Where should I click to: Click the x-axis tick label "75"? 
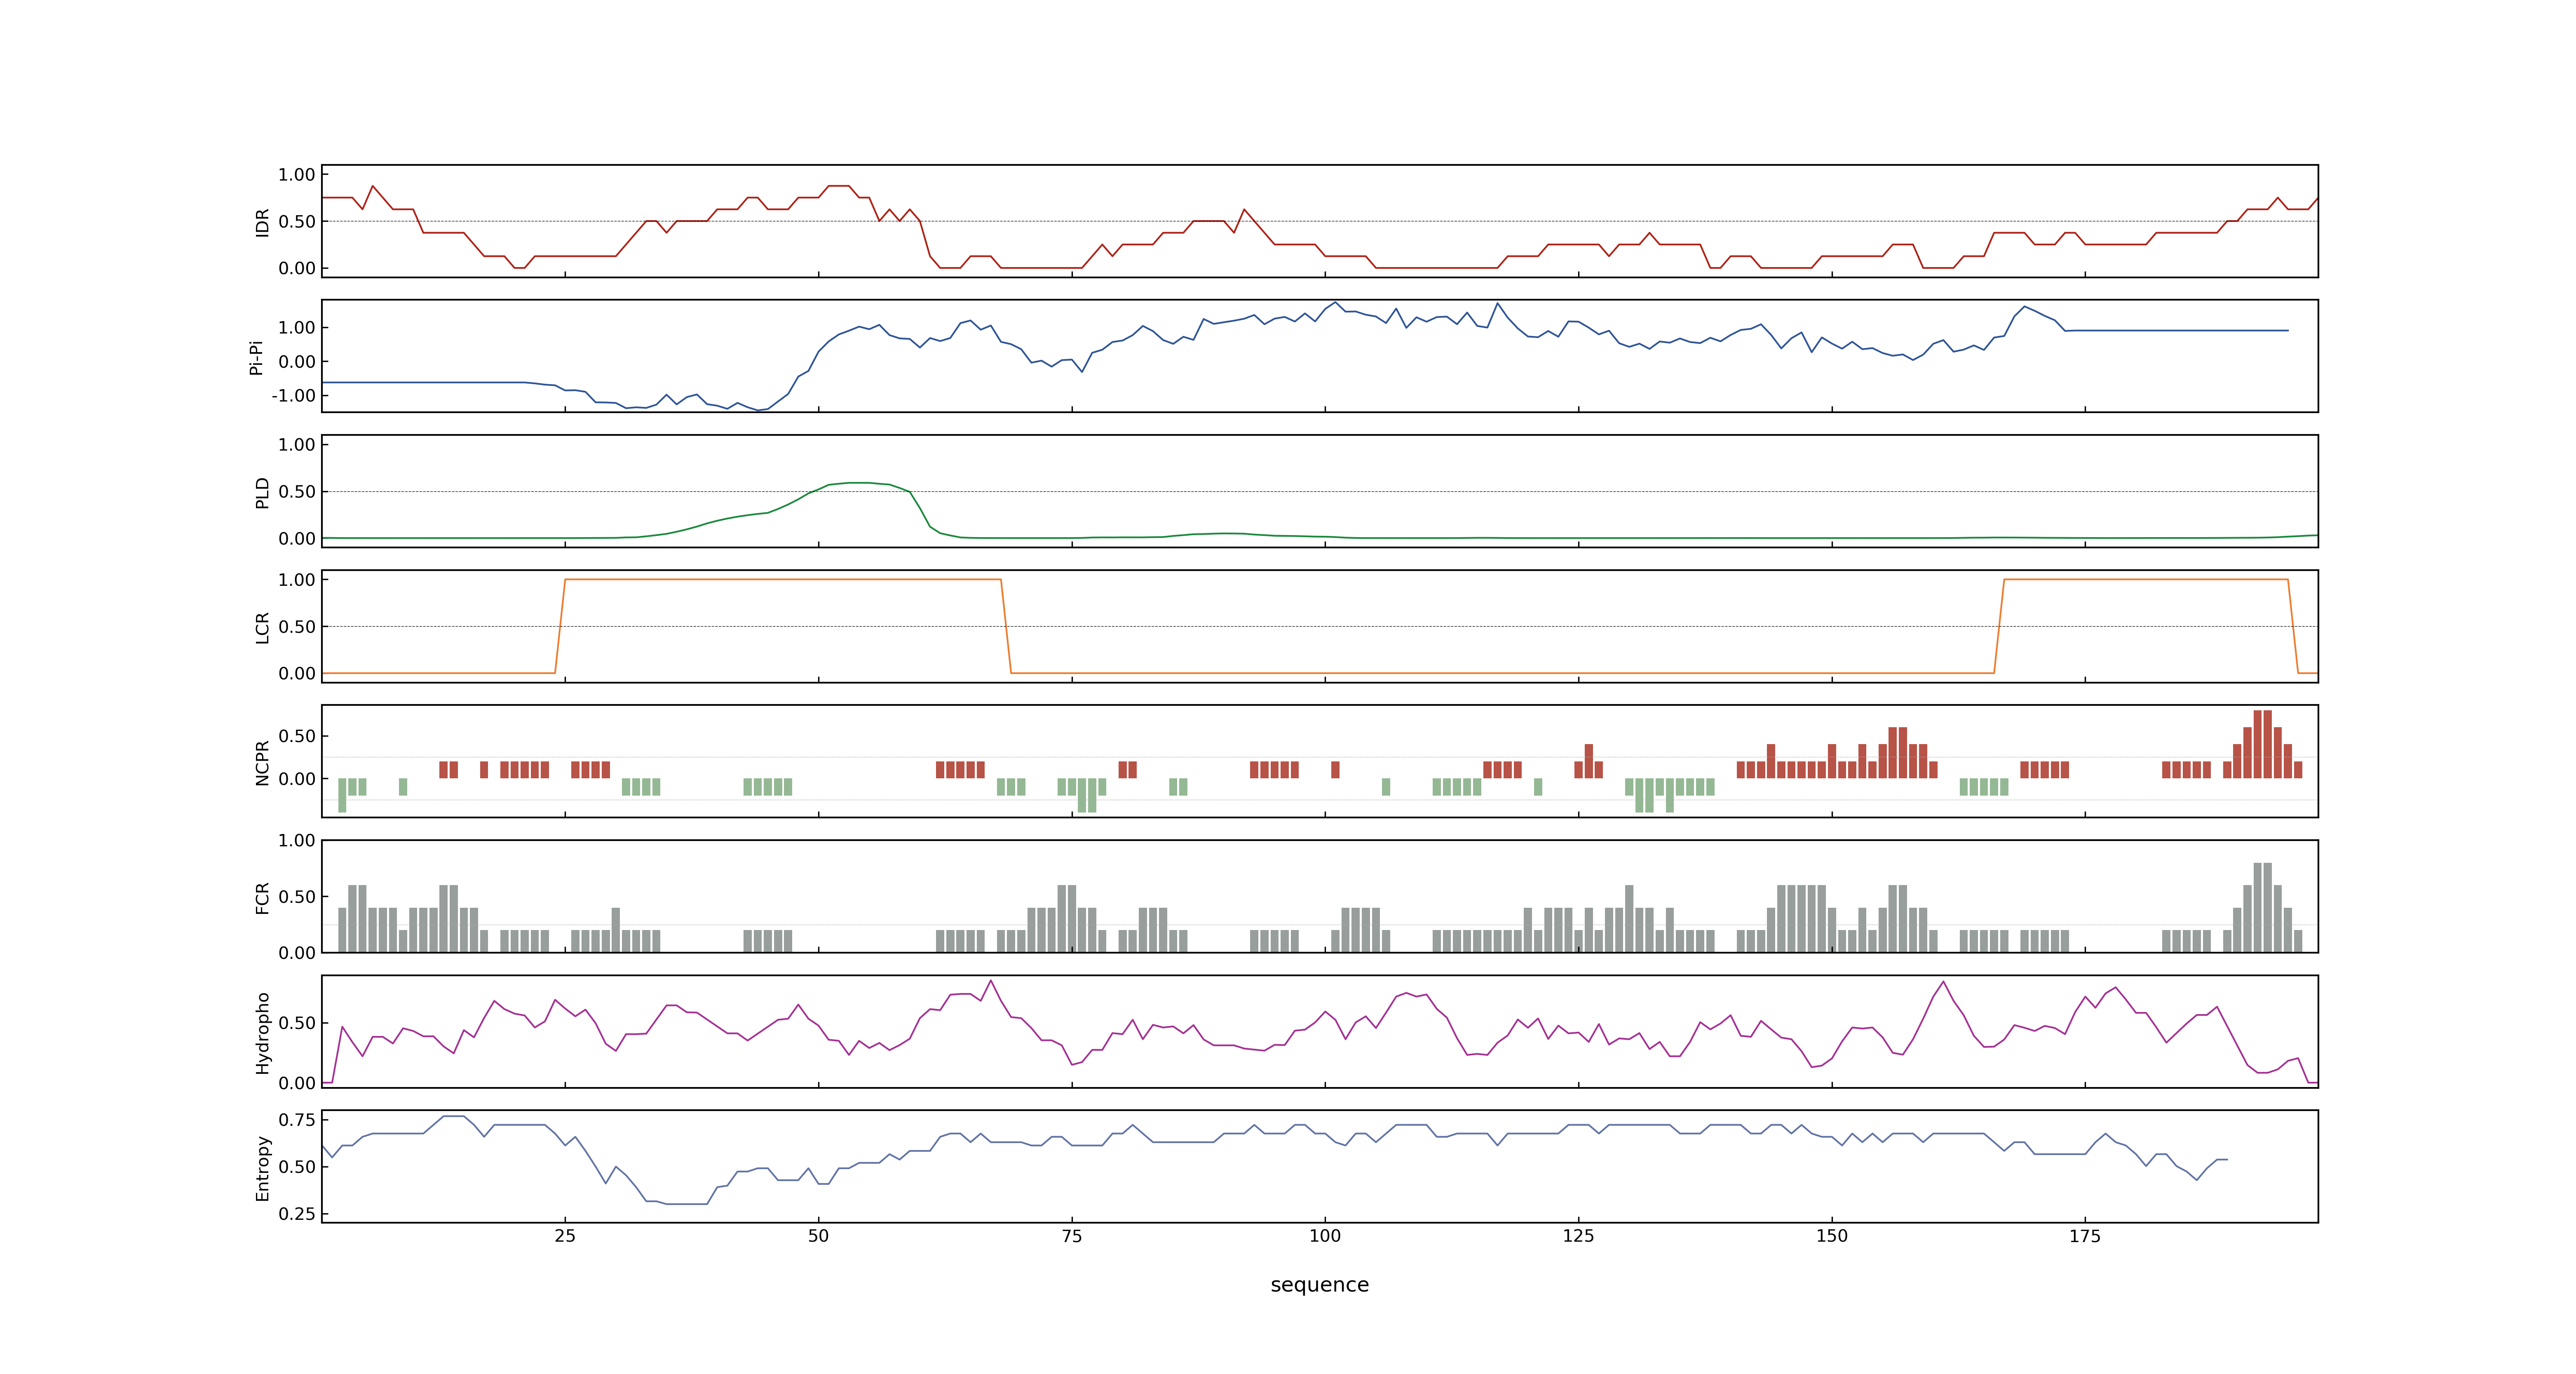(x=1072, y=1236)
